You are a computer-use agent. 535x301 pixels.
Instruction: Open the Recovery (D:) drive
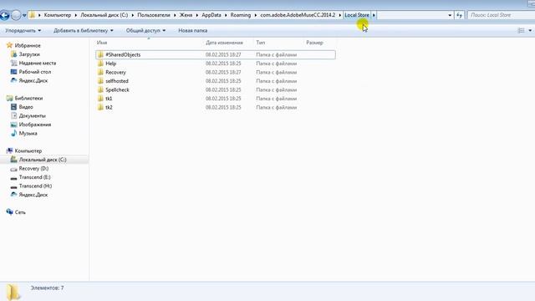pyautogui.click(x=33, y=169)
